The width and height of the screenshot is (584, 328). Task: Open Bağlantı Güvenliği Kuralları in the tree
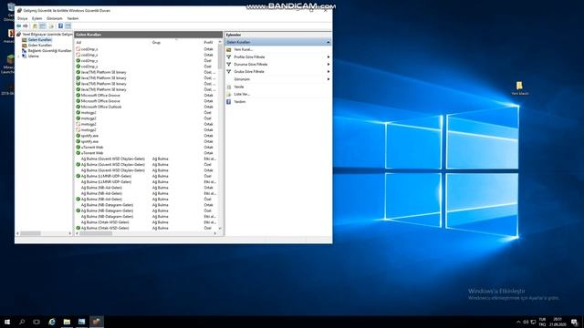pyautogui.click(x=47, y=51)
